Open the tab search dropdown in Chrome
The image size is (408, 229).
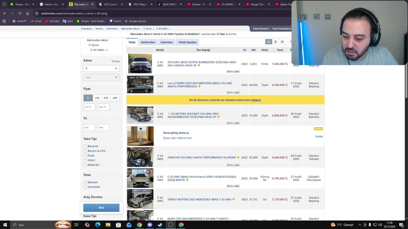coord(4,4)
